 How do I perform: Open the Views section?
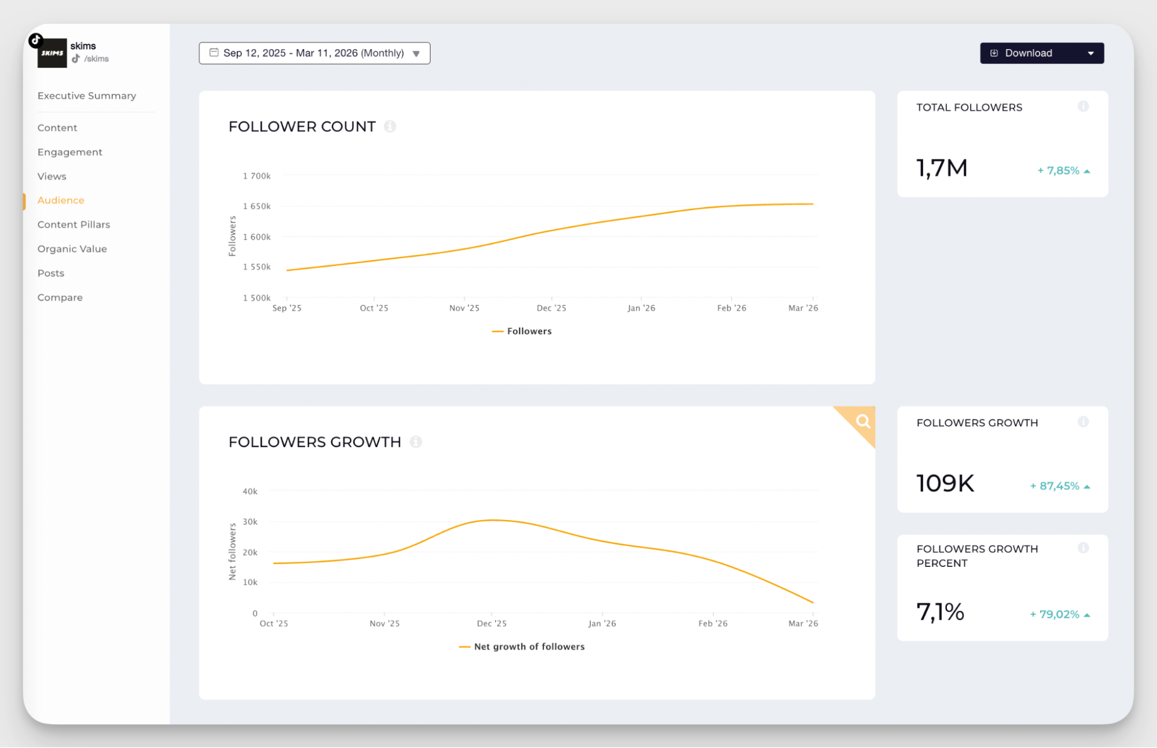(x=52, y=176)
